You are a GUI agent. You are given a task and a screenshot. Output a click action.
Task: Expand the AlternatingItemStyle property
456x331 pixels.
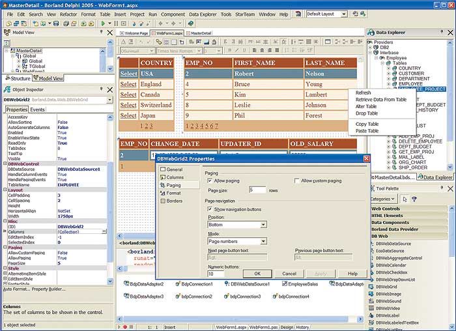pyautogui.click(x=5, y=274)
